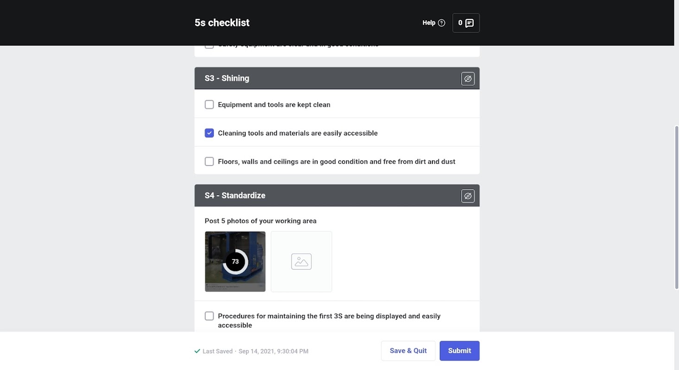
Task: Click the green Last Saved checkmark icon
Action: [x=197, y=351]
